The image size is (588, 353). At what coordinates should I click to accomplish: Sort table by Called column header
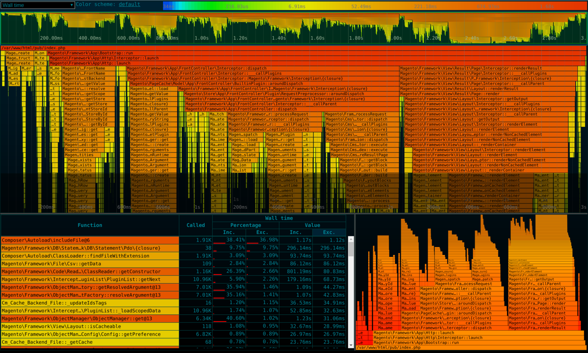[196, 225]
